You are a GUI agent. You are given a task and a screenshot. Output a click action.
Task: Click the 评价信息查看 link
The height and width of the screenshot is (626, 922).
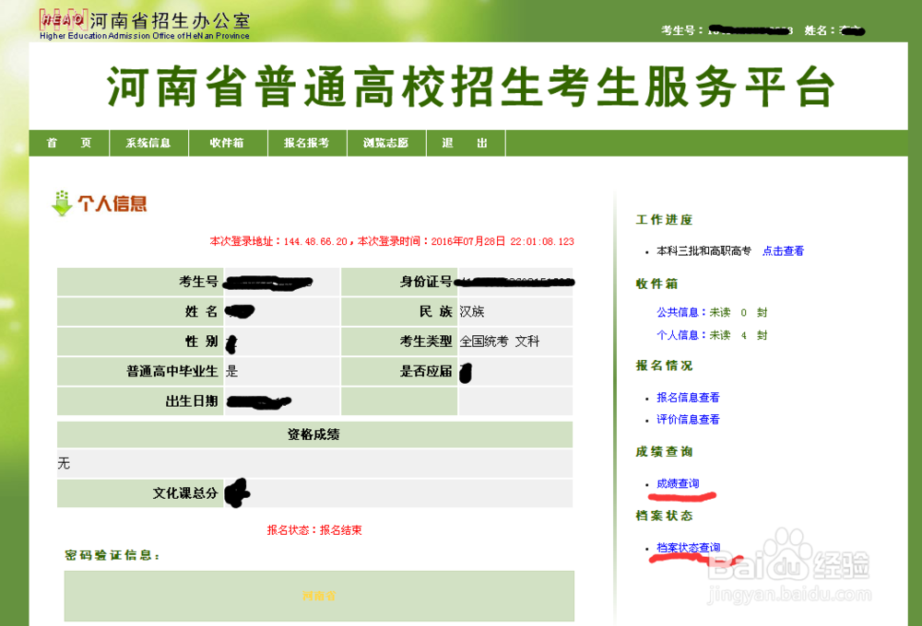(x=689, y=419)
